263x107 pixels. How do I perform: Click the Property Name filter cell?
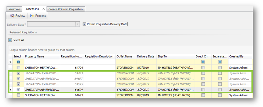click(42, 62)
